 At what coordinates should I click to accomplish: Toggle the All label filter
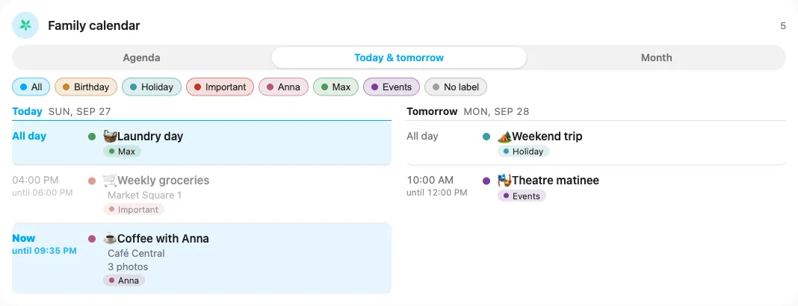coord(31,87)
